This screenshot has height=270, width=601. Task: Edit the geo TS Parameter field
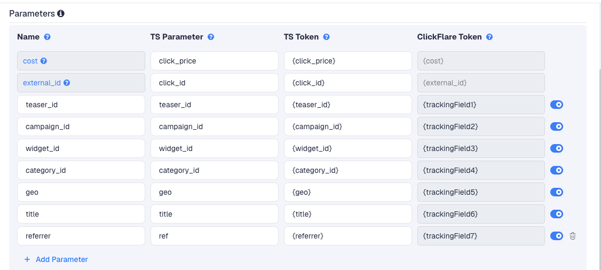(214, 192)
